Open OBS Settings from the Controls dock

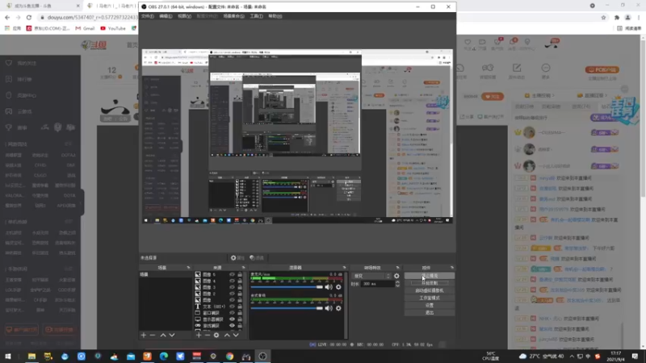click(430, 306)
